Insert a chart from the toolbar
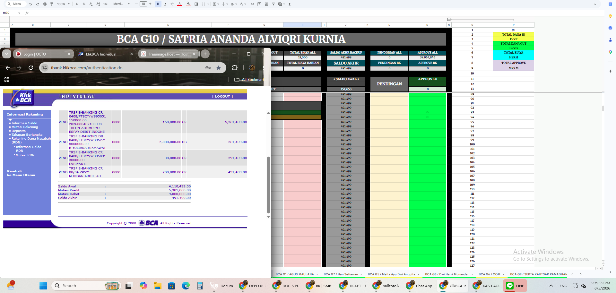The height and width of the screenshot is (293, 616). pyautogui.click(x=266, y=4)
